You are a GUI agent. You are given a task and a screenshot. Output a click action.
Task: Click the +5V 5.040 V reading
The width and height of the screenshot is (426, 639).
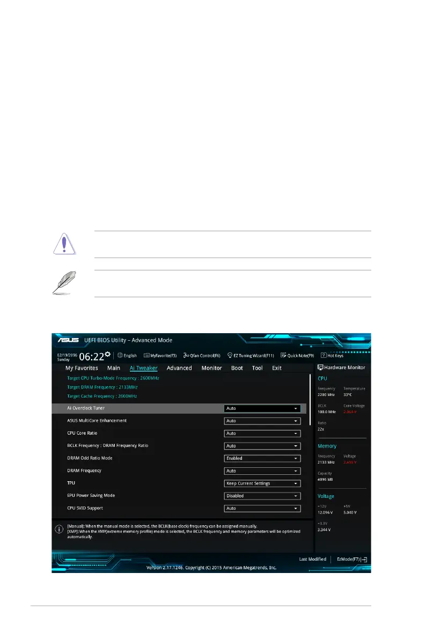pyautogui.click(x=350, y=513)
